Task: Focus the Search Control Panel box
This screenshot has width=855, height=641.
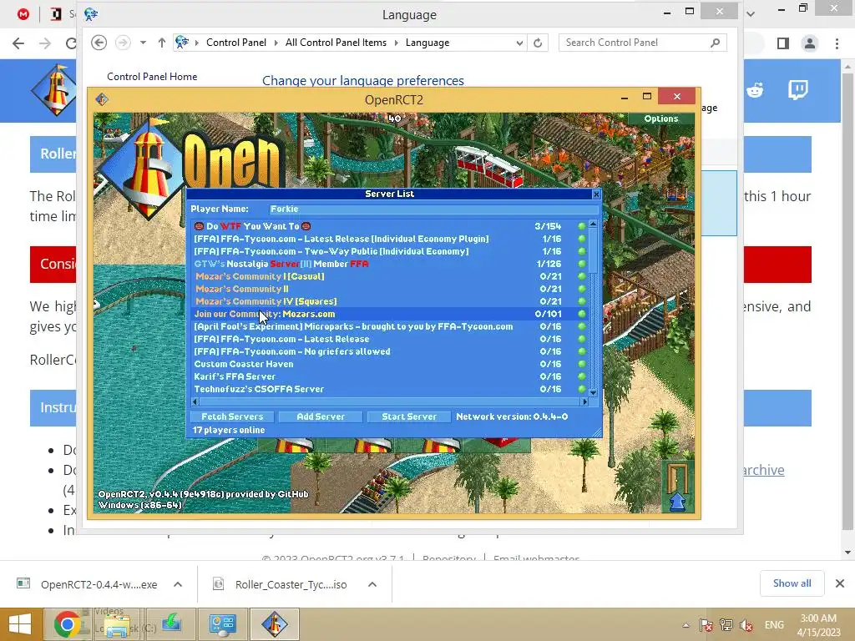Action: (635, 43)
